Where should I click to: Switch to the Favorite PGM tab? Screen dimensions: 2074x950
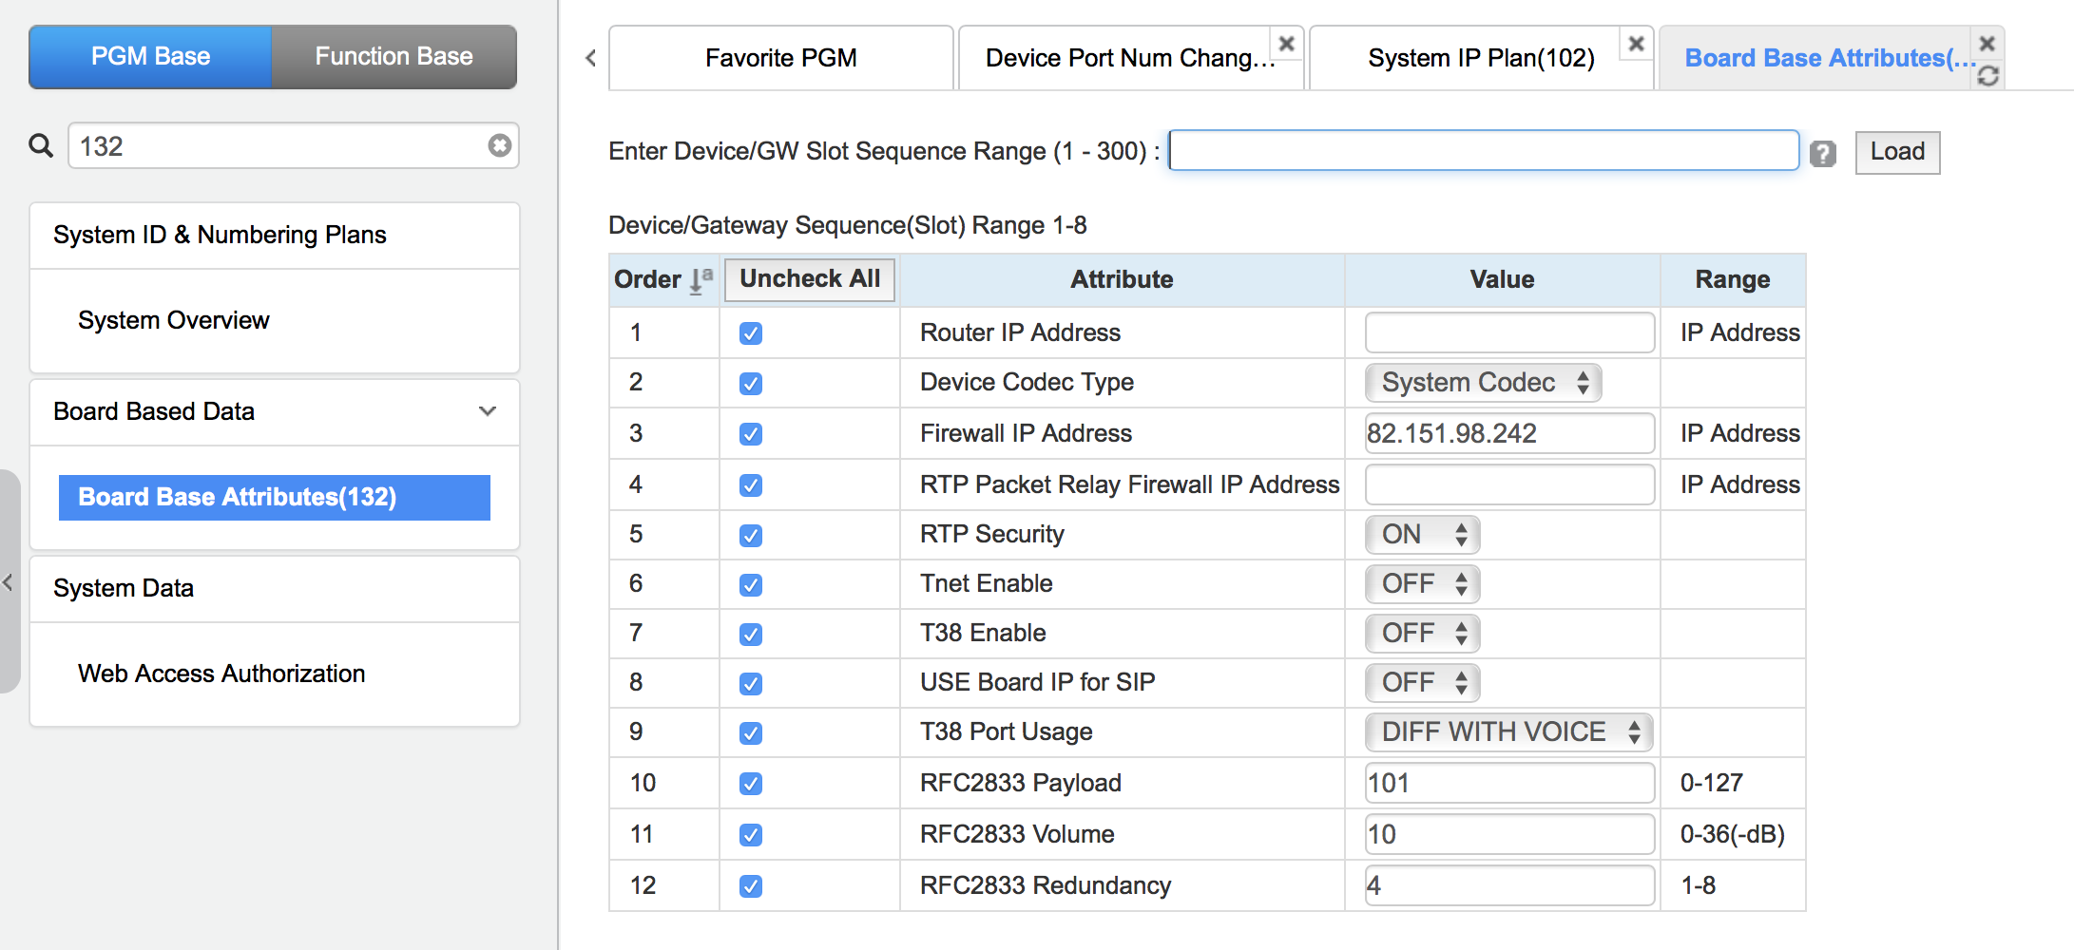[x=780, y=58]
